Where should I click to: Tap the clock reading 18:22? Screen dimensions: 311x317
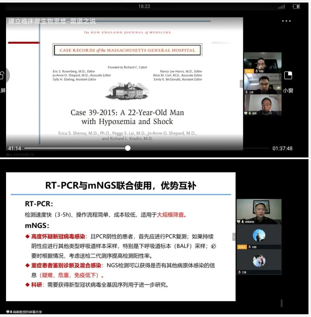[144, 6]
